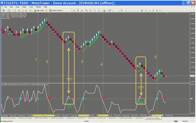Expand the New Chart dropdown arrow
Viewport: 196px width, 123px height.
tap(6, 10)
